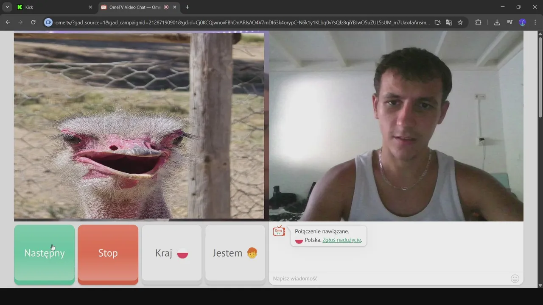543x305 pixels.
Task: Click the red Stop button
Action: click(x=108, y=254)
